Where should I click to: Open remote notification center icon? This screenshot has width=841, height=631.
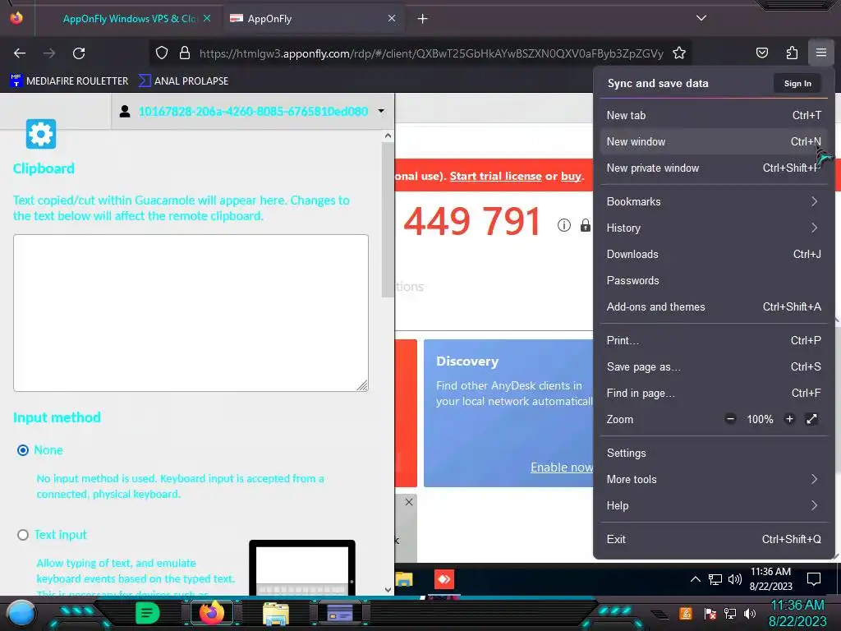(x=814, y=579)
